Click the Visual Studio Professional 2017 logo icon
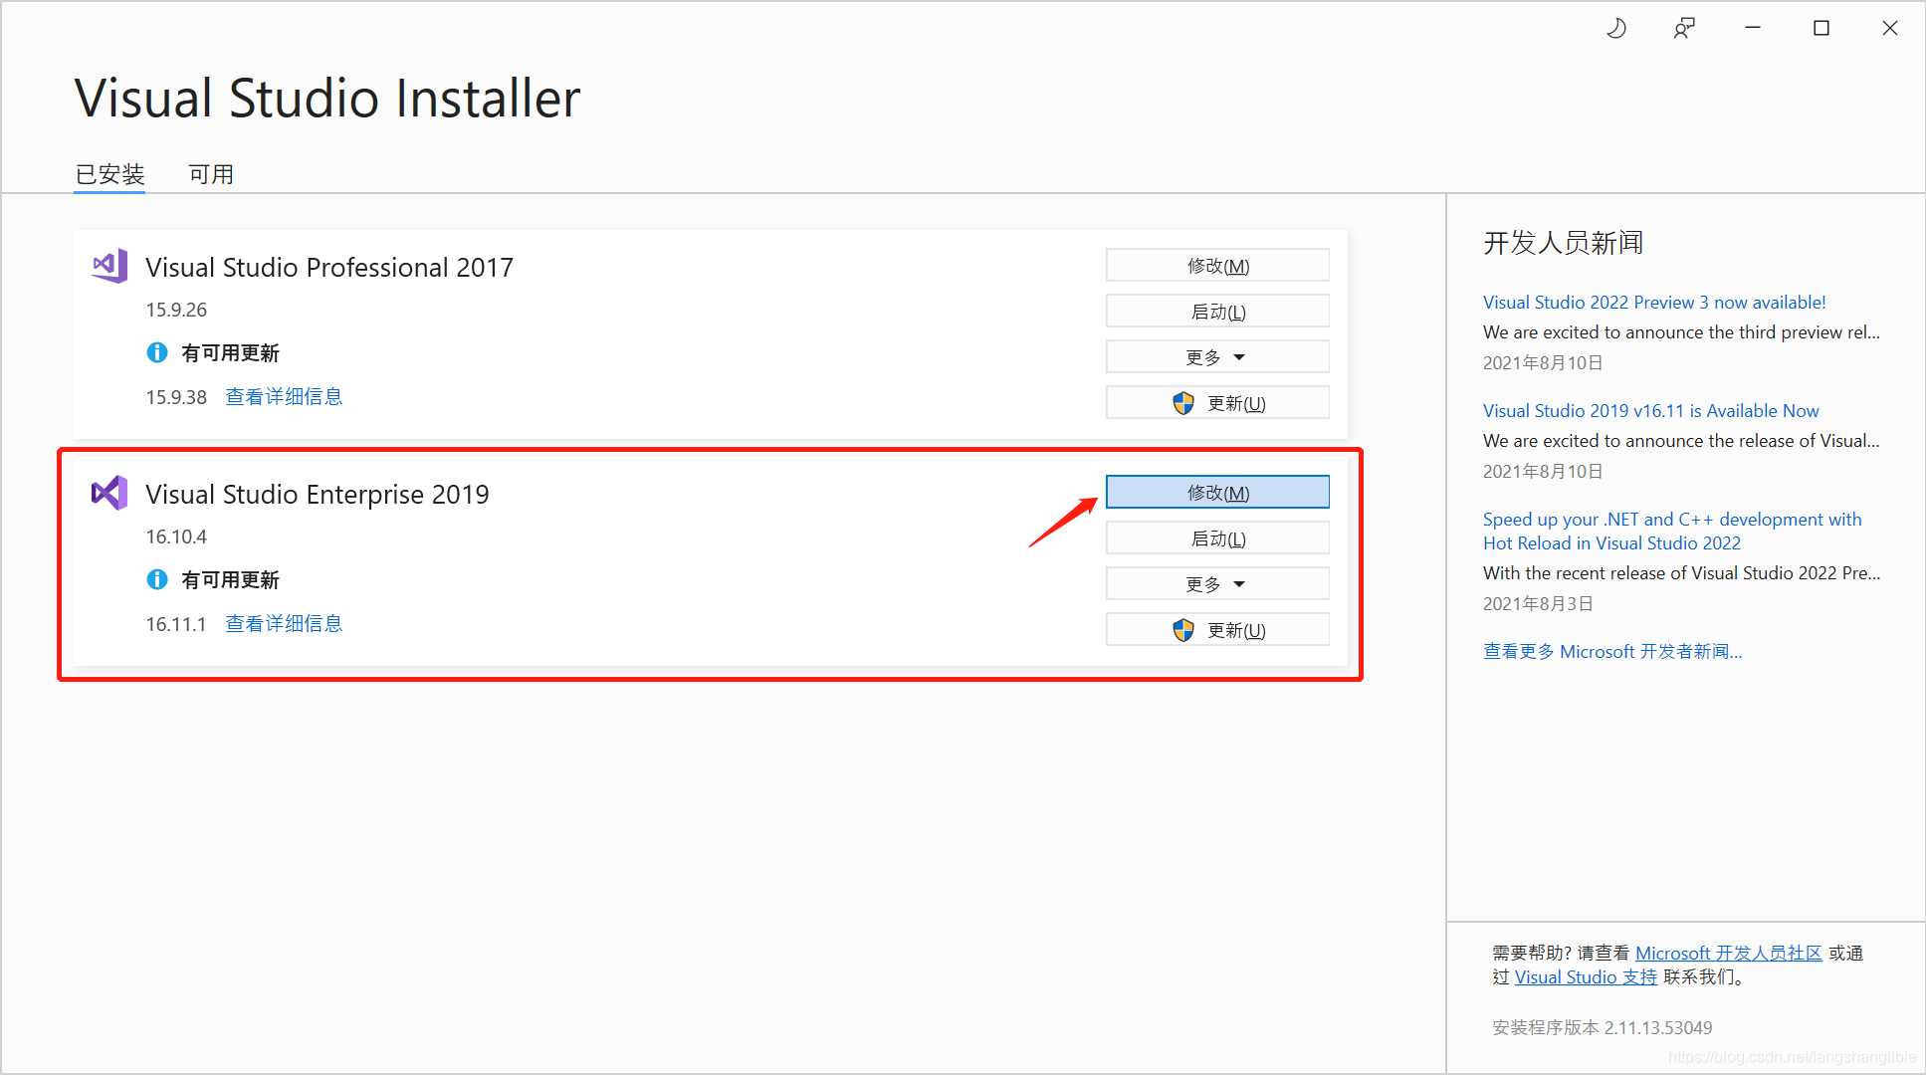 (109, 267)
